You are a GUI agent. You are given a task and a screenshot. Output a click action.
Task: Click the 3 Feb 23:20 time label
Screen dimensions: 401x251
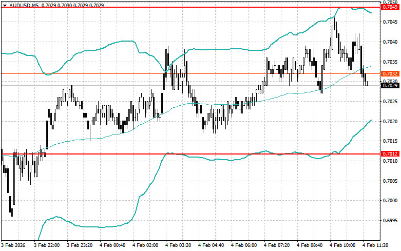pyautogui.click(x=80, y=245)
